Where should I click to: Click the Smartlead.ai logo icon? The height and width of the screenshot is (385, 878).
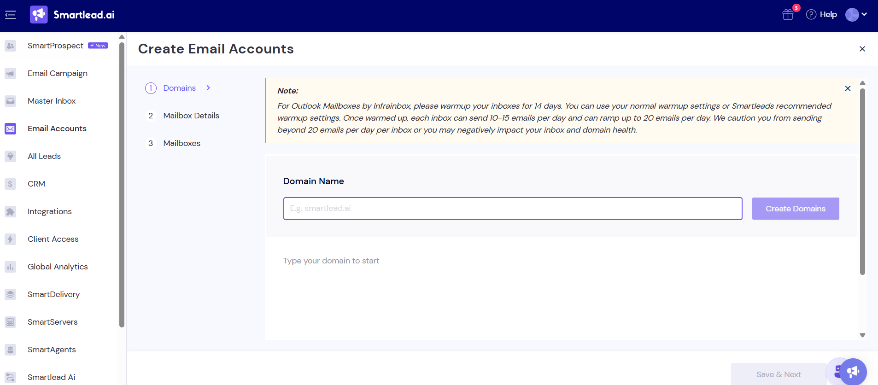pyautogui.click(x=39, y=15)
